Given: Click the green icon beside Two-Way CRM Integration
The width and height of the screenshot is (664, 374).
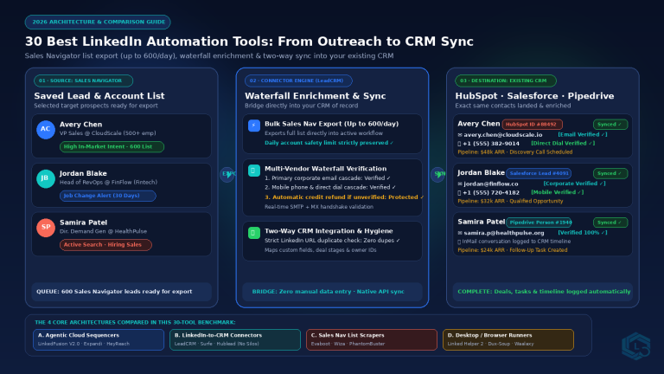Looking at the screenshot, I should click(x=254, y=233).
